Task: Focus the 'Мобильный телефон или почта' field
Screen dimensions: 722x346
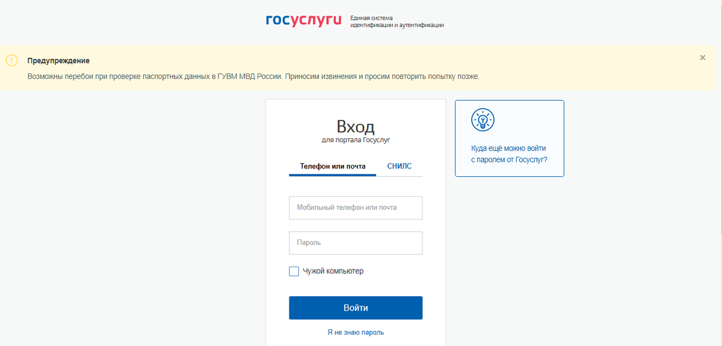Action: [x=356, y=208]
